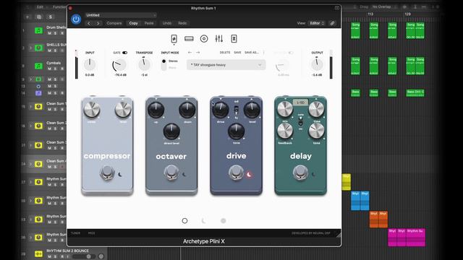Click the Undo button

point(167,23)
